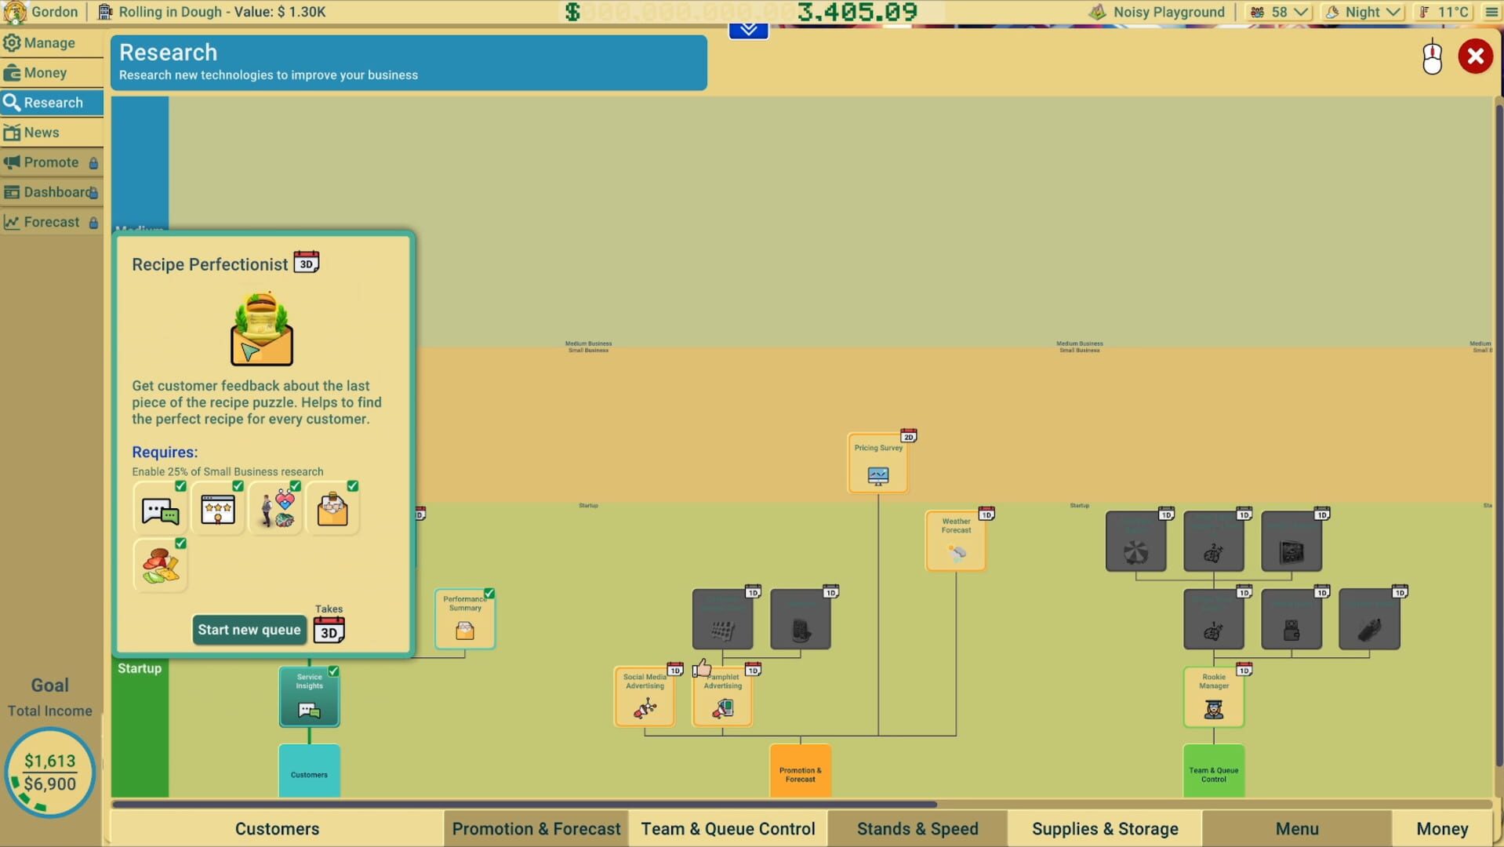Open the Night time-of-day dropdown
Viewport: 1504px width, 847px height.
[1362, 12]
